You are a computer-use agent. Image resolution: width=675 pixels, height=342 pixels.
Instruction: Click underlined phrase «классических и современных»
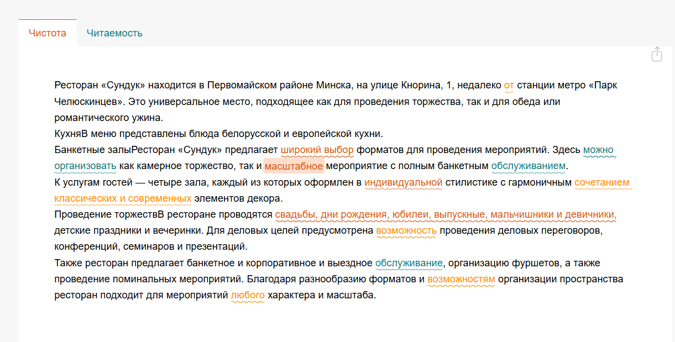tap(123, 198)
